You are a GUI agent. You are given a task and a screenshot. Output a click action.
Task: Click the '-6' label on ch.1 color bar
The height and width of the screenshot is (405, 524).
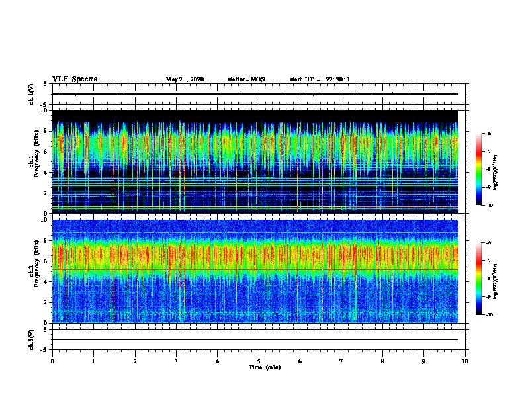click(488, 133)
